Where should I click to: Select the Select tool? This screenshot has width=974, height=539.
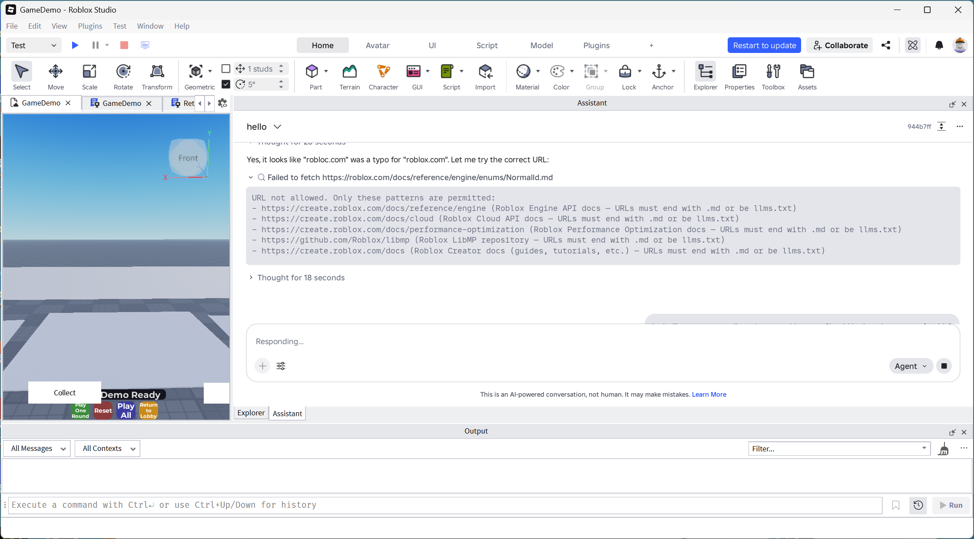[x=22, y=76]
